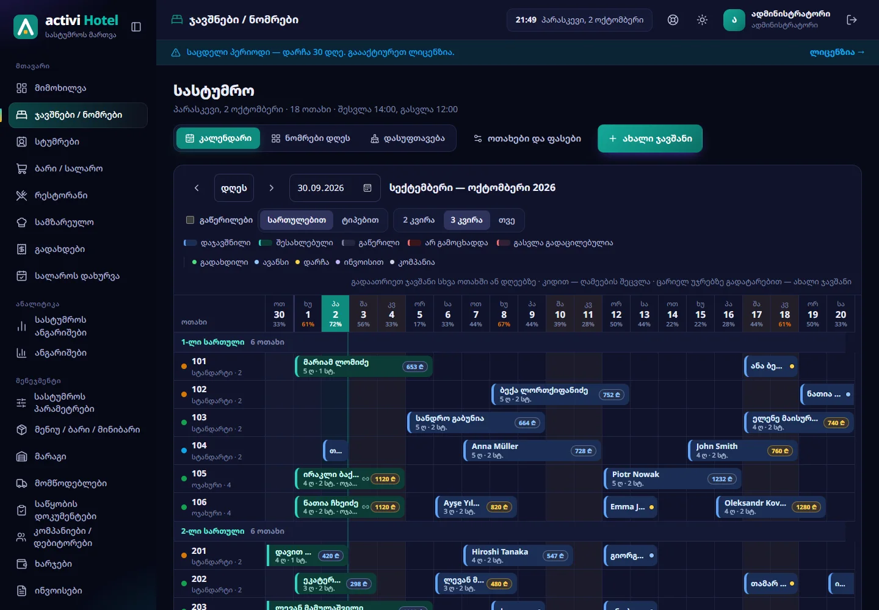
Task: Select the Hiroshi Tanaka booking bar
Action: pyautogui.click(x=518, y=556)
